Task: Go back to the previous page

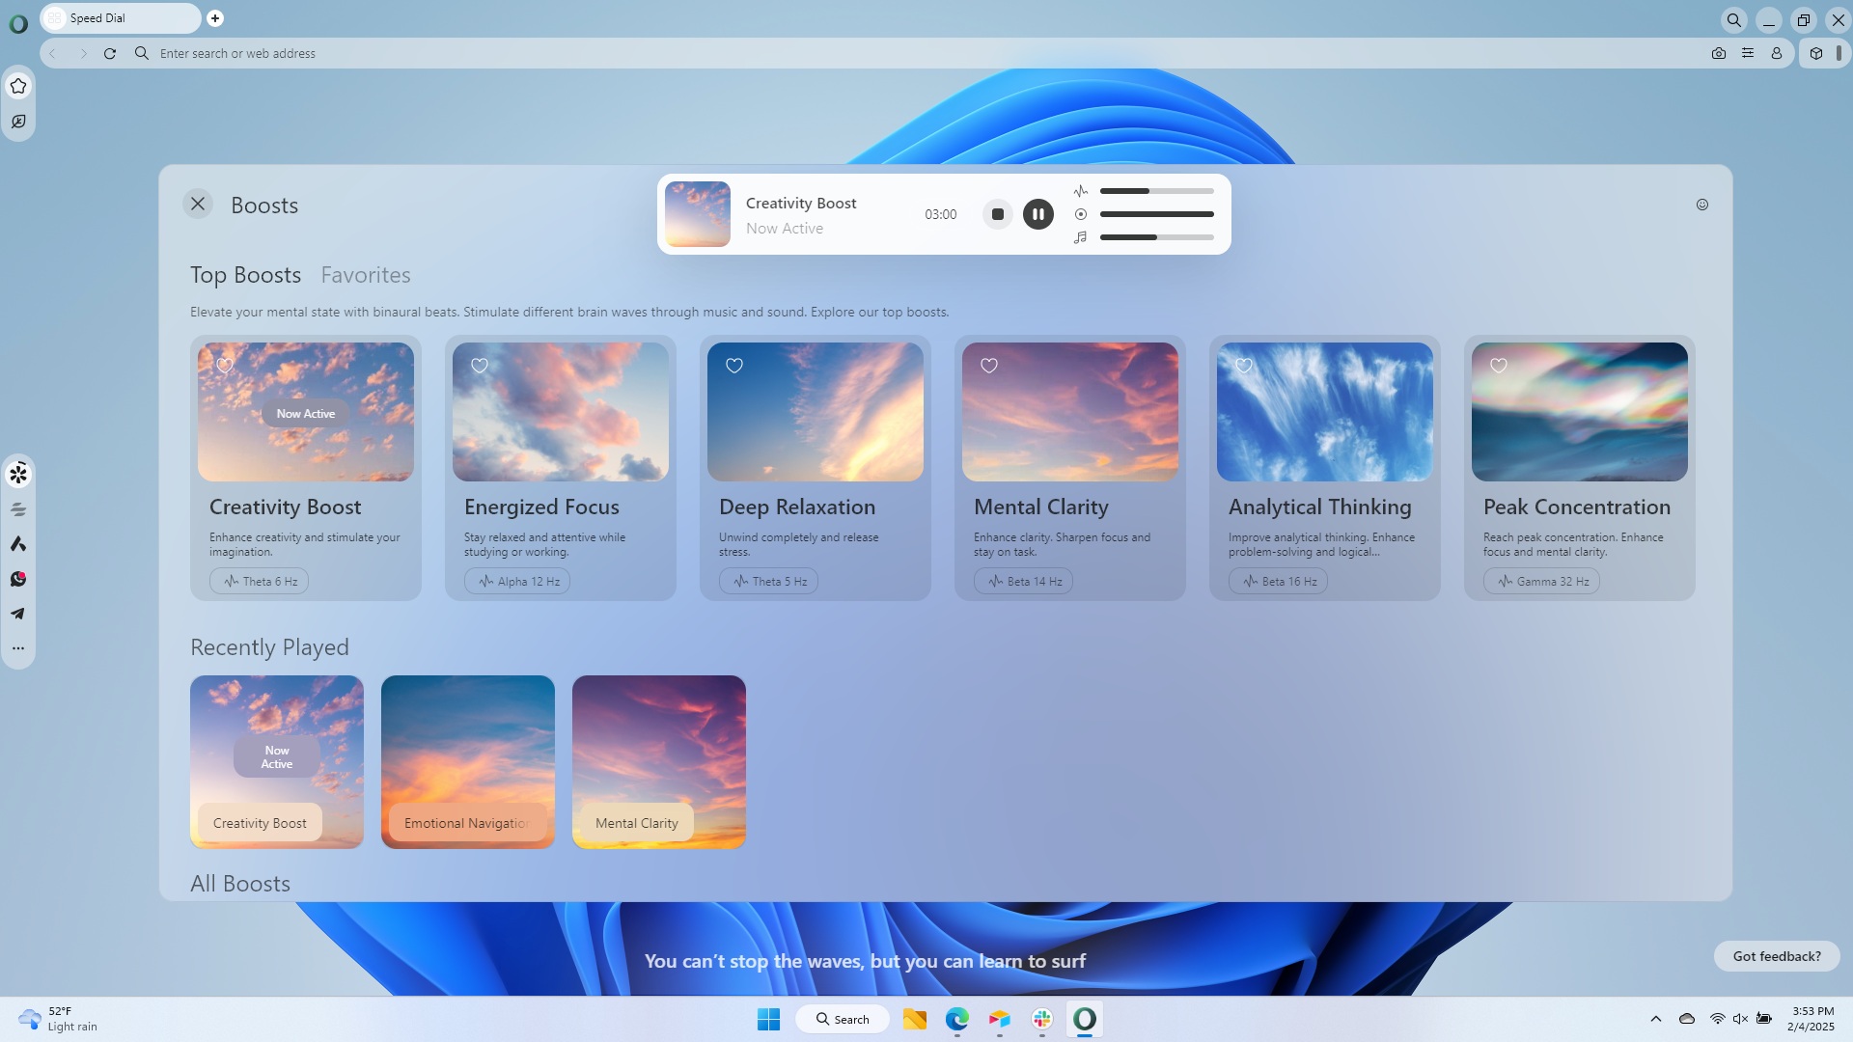Action: click(53, 54)
